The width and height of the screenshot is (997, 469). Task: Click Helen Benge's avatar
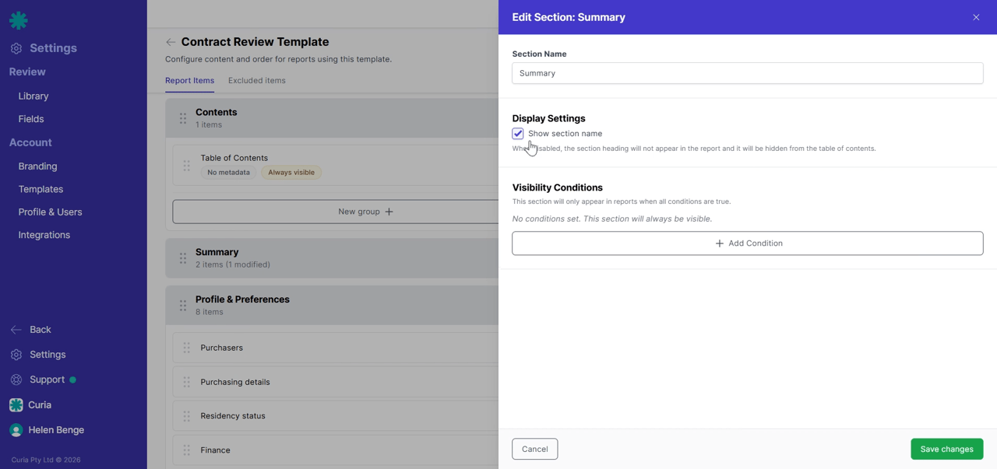click(x=16, y=430)
